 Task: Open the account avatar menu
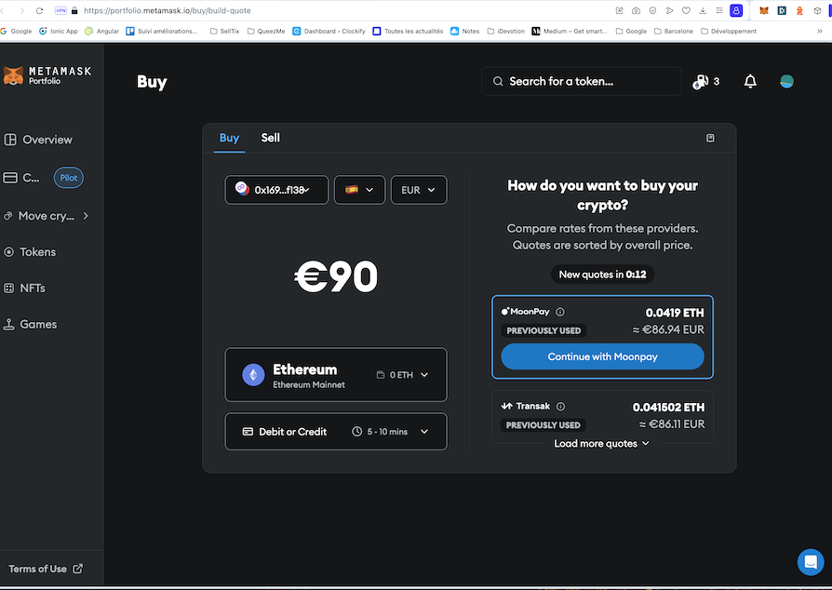click(x=786, y=82)
